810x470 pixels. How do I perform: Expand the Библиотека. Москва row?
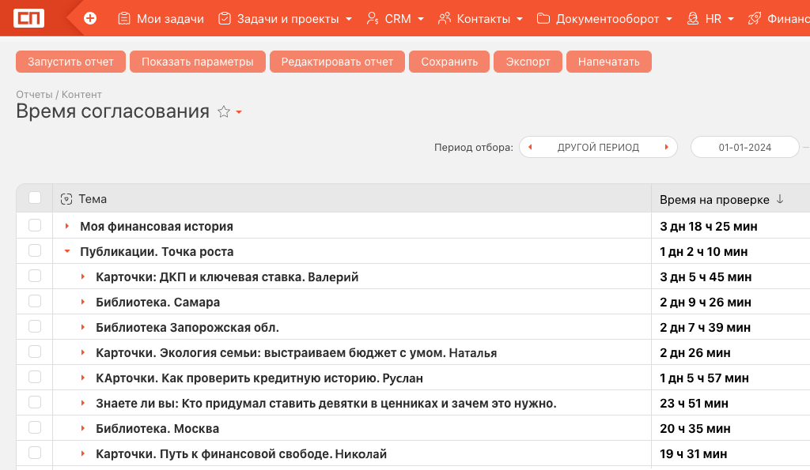pos(83,429)
